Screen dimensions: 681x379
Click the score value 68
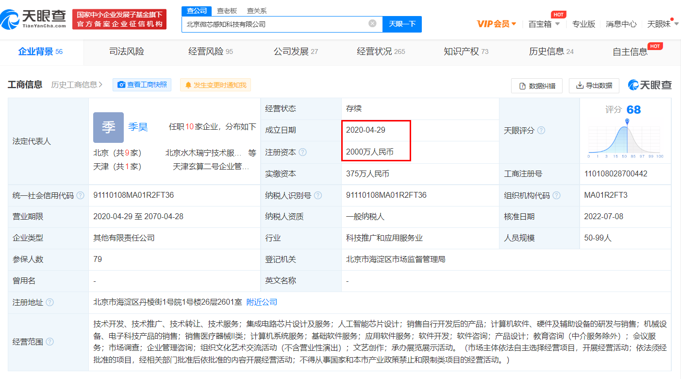click(633, 109)
